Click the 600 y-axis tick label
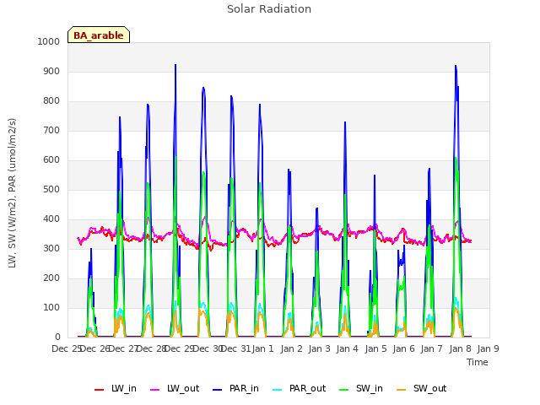 pos(51,160)
